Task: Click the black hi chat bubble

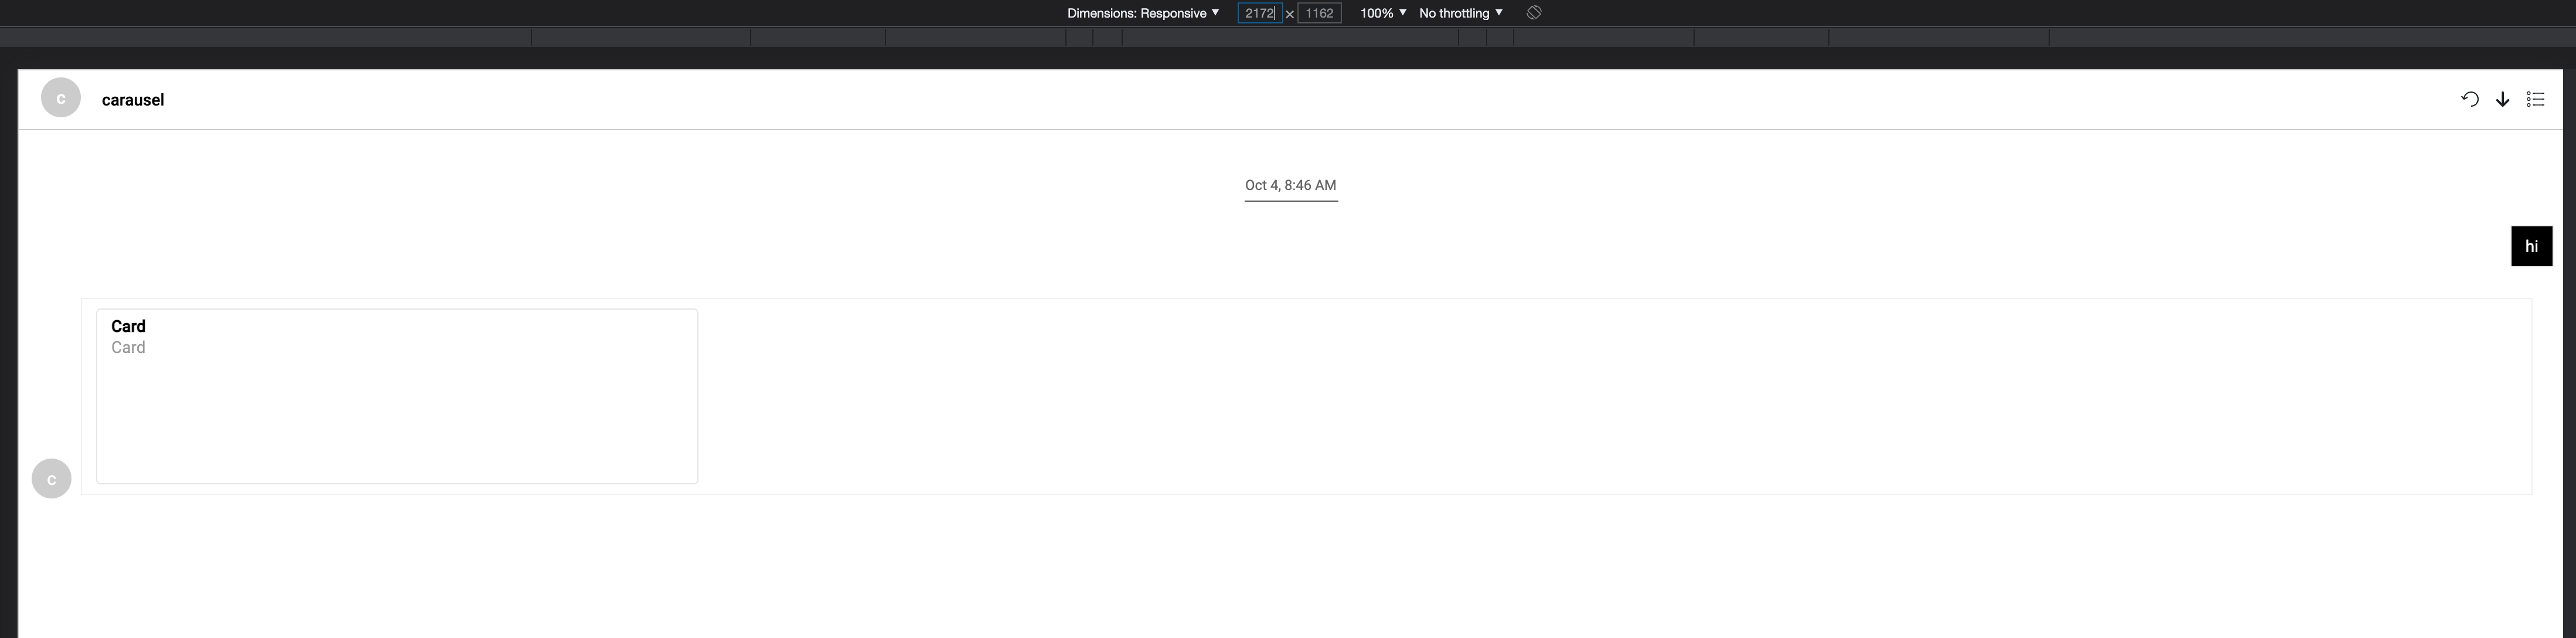Action: point(2531,246)
